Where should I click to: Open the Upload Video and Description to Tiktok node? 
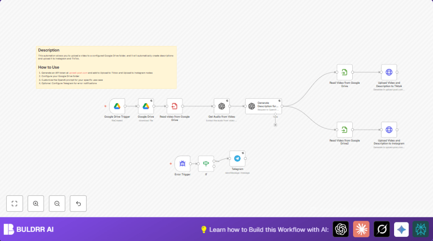389,72
